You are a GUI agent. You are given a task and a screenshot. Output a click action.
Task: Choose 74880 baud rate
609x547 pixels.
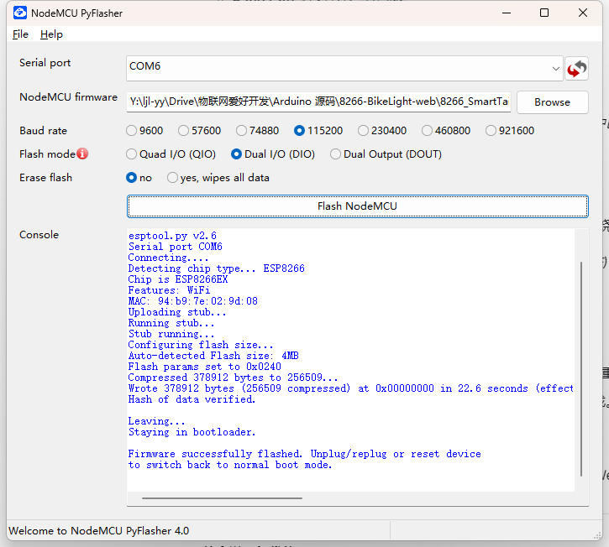(x=242, y=131)
